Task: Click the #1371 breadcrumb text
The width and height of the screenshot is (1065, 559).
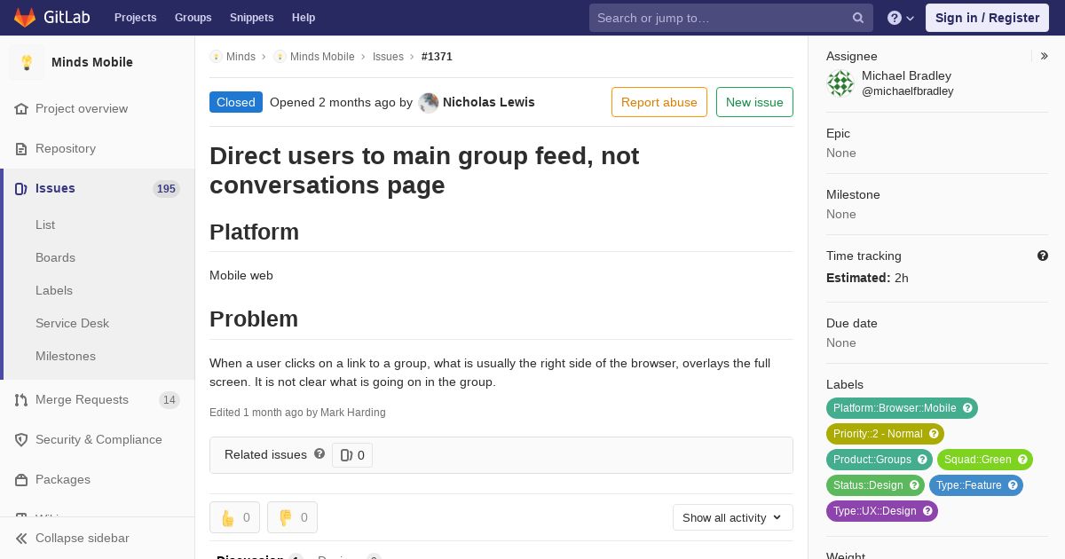Action: 437,56
